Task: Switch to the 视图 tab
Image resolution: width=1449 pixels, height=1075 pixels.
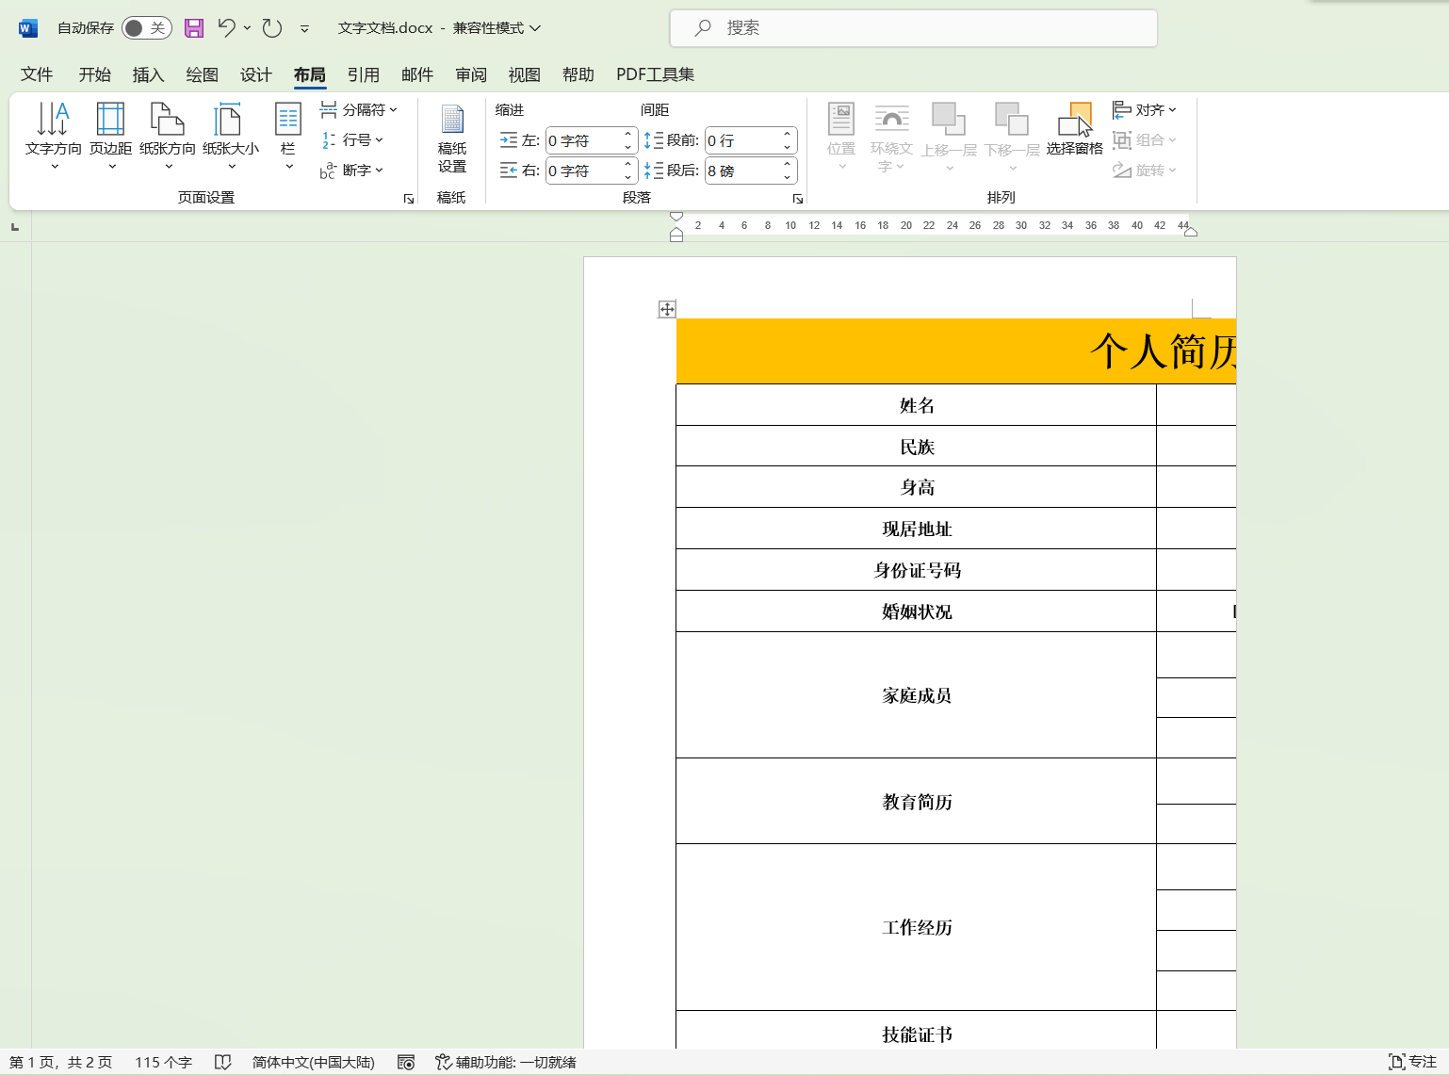Action: click(x=524, y=74)
